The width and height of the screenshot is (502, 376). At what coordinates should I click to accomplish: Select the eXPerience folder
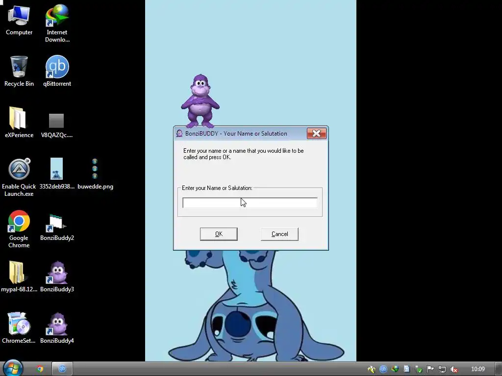[19, 123]
